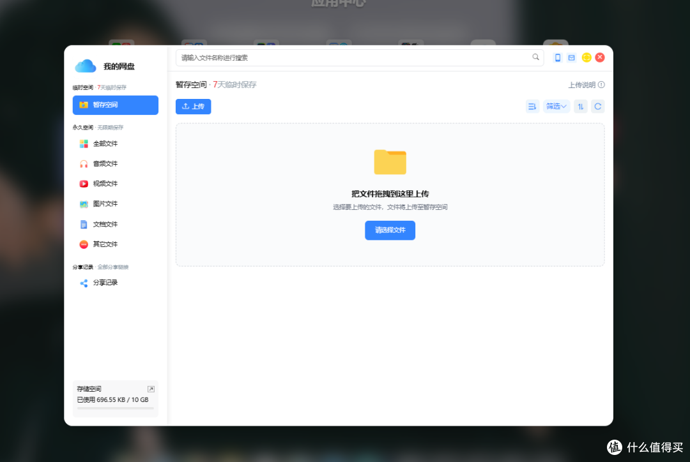
Task: Click the mobile phone icon in header
Action: 558,57
